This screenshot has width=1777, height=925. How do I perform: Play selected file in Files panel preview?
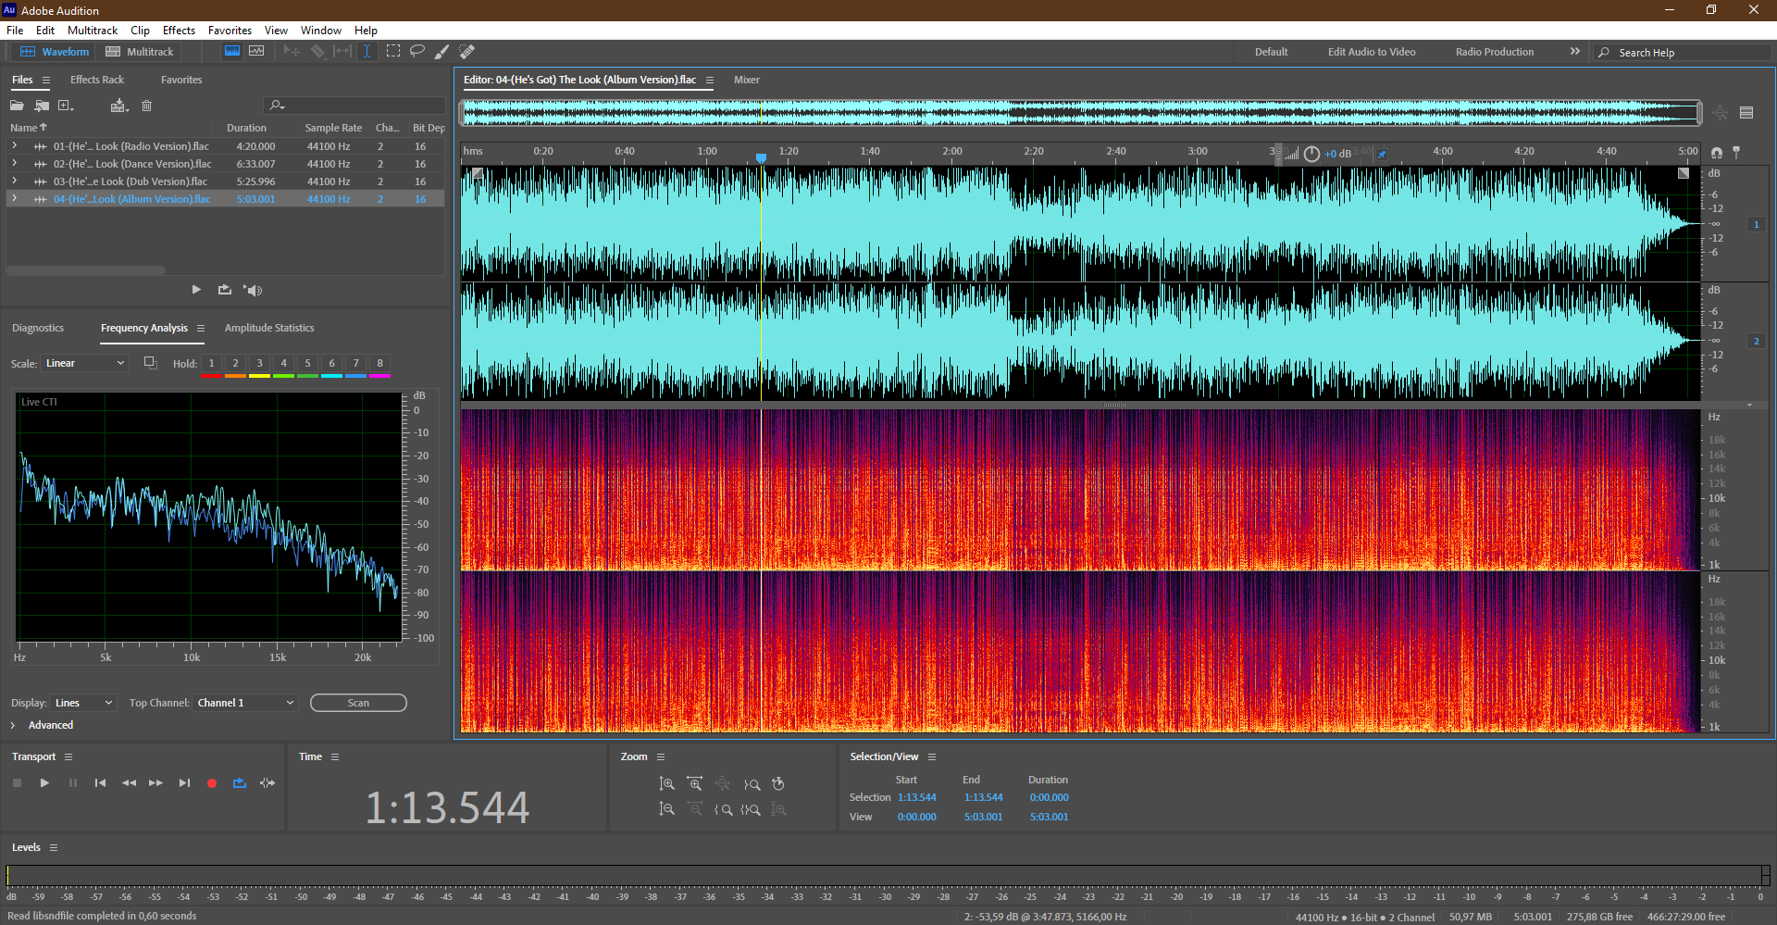(196, 290)
